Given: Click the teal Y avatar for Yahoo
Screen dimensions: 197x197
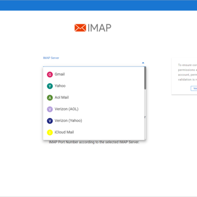Looking at the screenshot, I should pyautogui.click(x=50, y=86).
